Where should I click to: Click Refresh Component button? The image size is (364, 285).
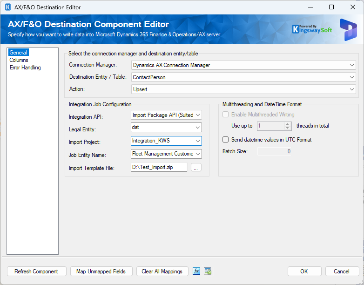(37, 271)
